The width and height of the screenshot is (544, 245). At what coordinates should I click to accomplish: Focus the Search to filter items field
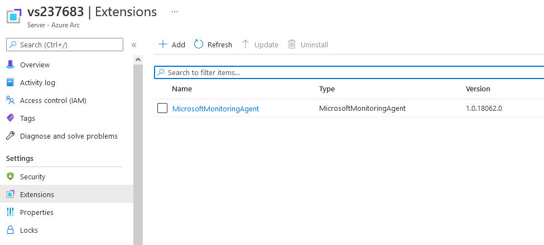click(x=349, y=72)
